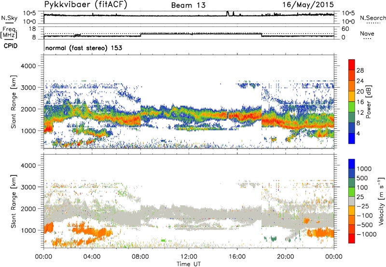Click the blue bottom segment of Power color bar
This screenshot has width=386, height=267.
[x=352, y=138]
